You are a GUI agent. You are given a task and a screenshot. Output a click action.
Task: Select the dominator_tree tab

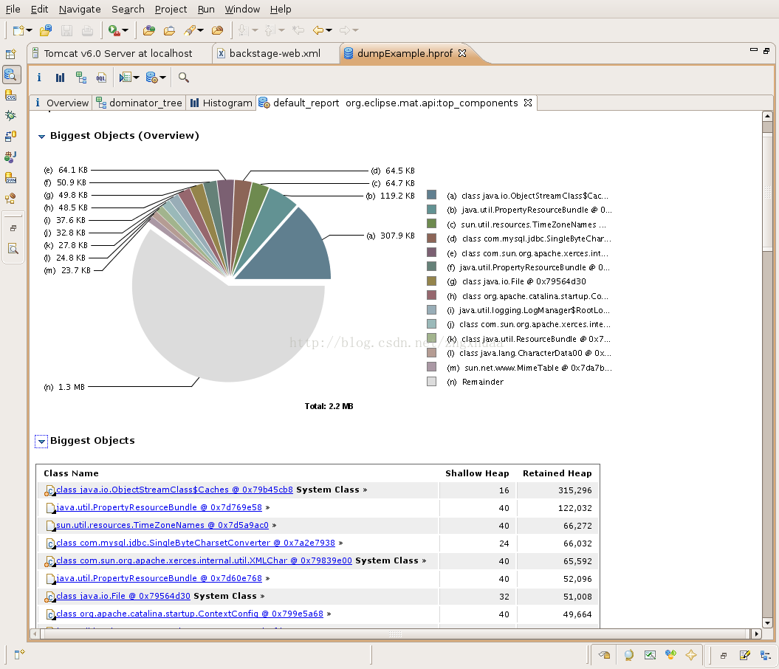[140, 103]
